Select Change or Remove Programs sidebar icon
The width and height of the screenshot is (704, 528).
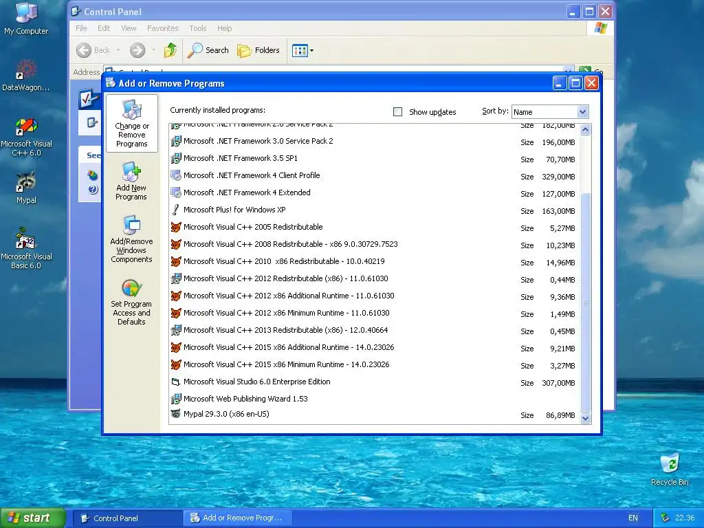(131, 123)
